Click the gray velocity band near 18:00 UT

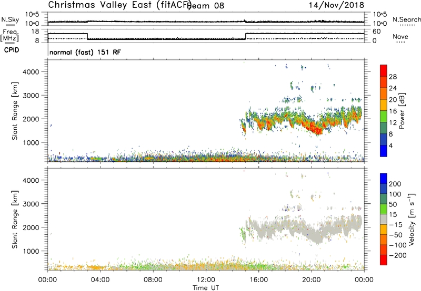point(286,224)
